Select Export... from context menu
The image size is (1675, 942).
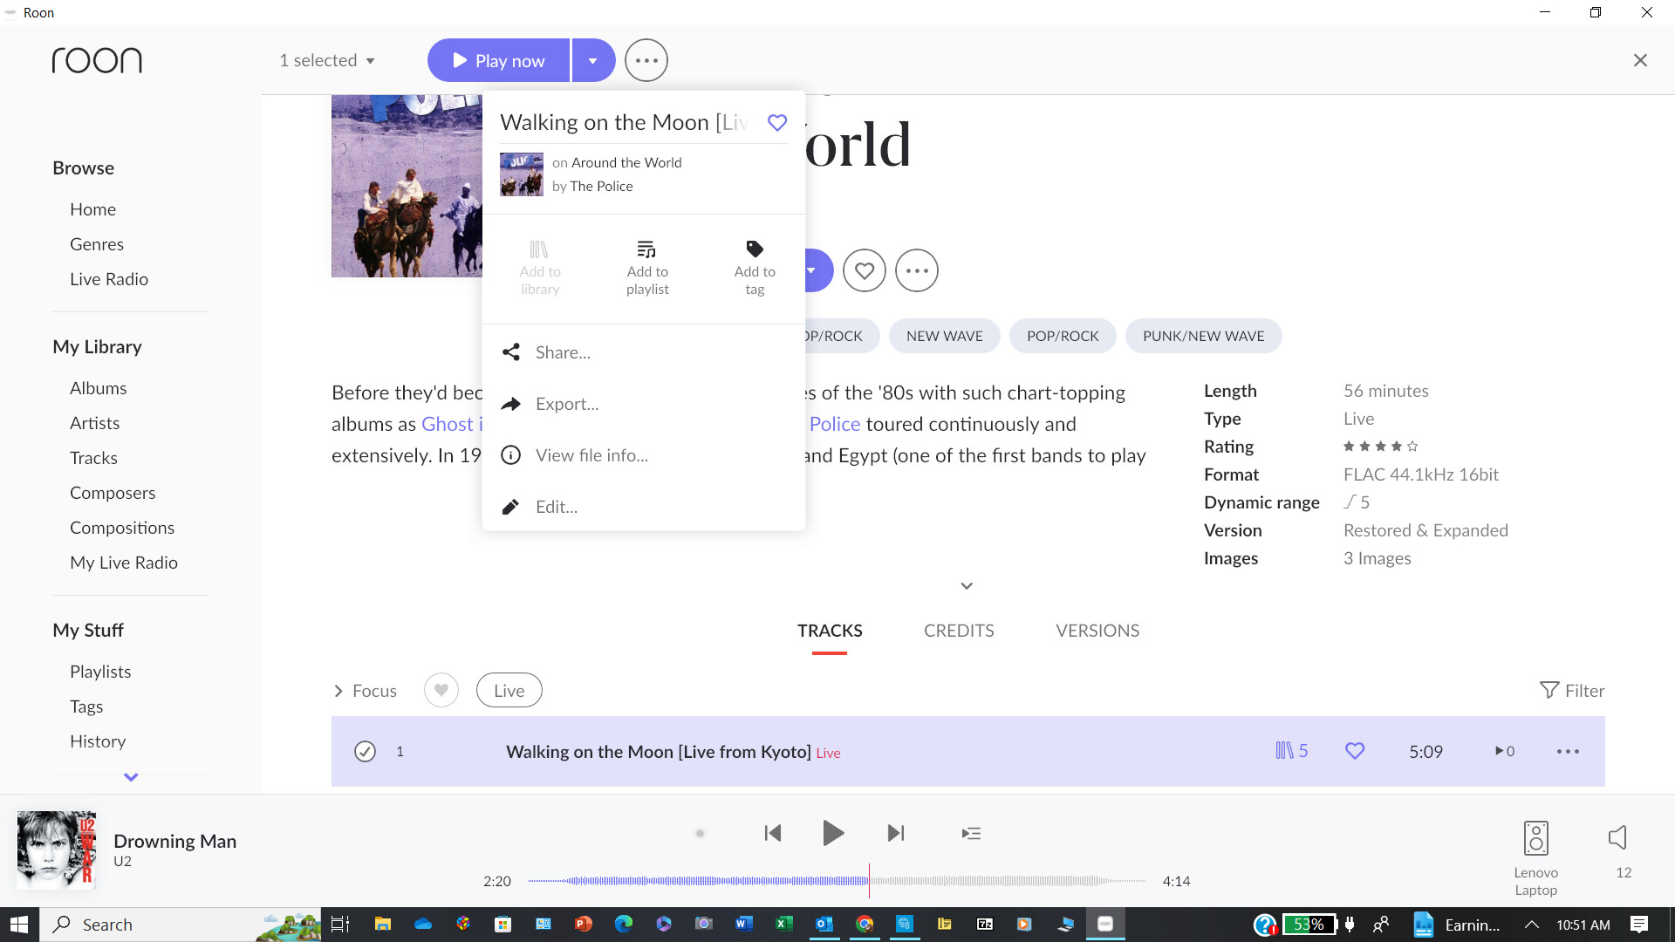(x=567, y=404)
